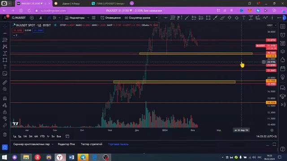Select the pattern tool in left sidebar
This screenshot has height=161, width=287.
pos(5,47)
